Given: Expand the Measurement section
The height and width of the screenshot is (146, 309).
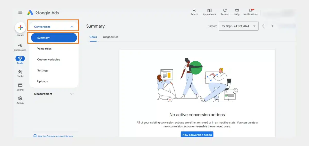Looking at the screenshot, I should tap(72, 94).
